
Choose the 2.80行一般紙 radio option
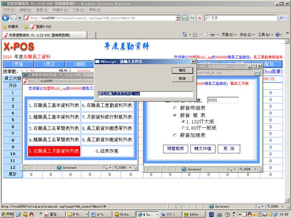[183, 128]
